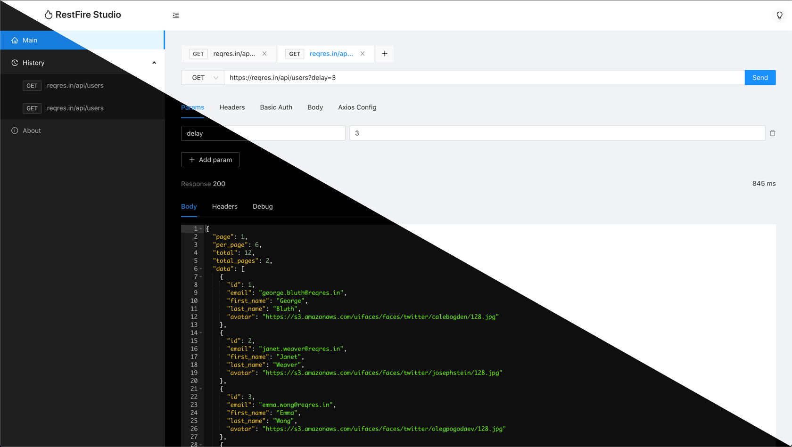Viewport: 792px width, 447px height.
Task: Click the josephstein avatar URL line
Action: pyautogui.click(x=364, y=373)
